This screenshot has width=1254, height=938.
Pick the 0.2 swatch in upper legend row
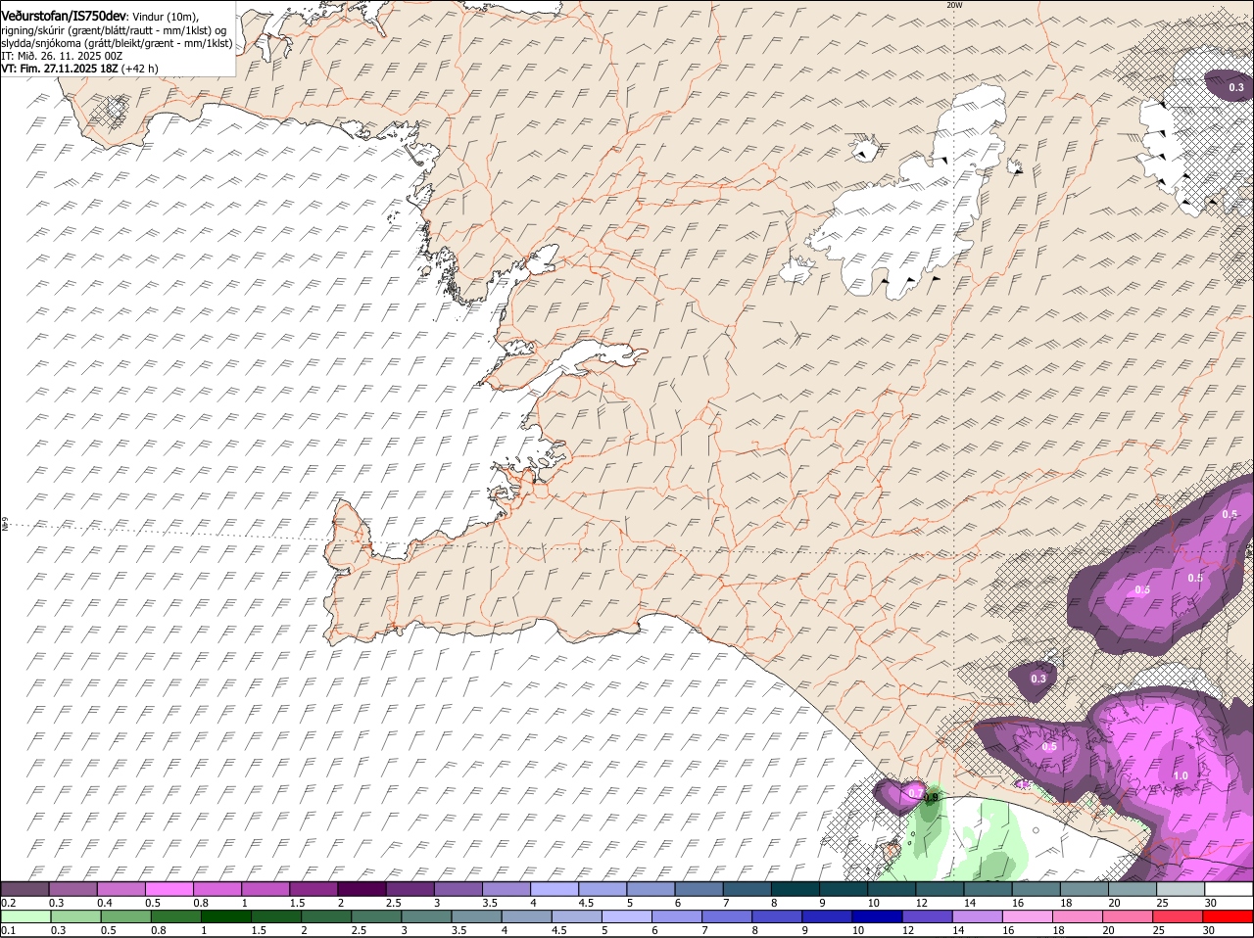tap(24, 889)
